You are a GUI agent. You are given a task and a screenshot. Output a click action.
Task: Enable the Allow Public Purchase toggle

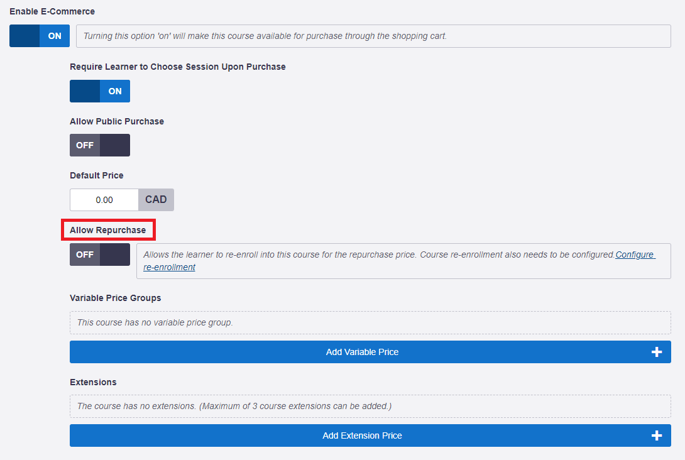click(x=100, y=145)
